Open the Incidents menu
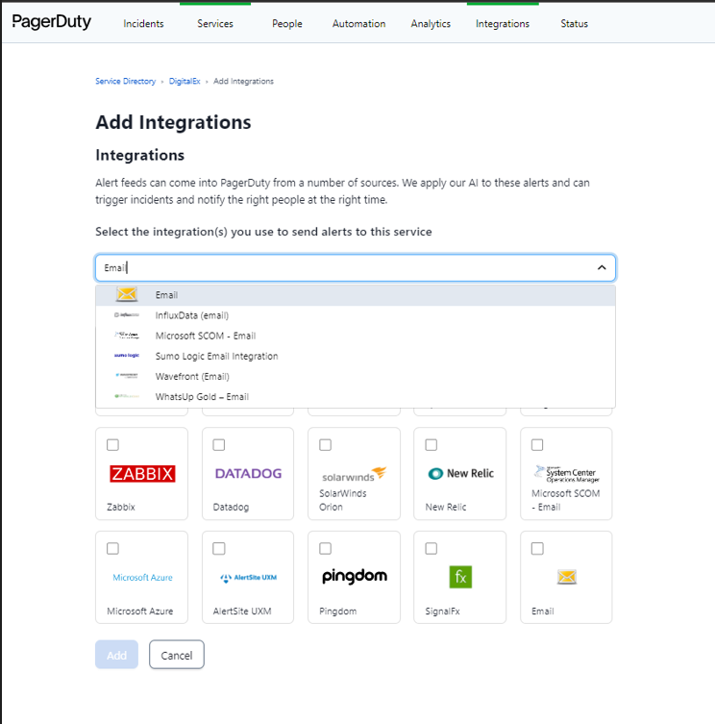 (143, 24)
